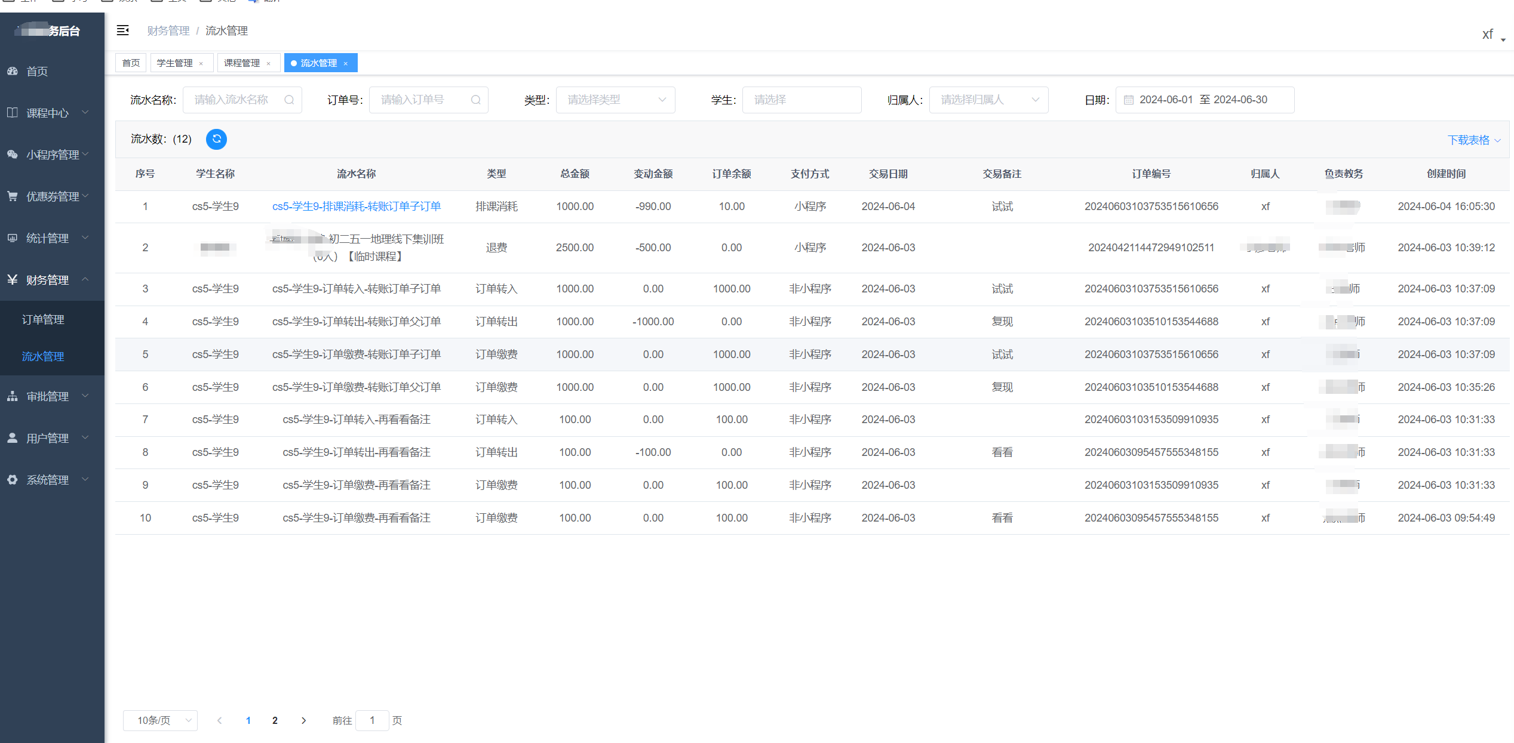This screenshot has width=1514, height=743.
Task: Close the 课程管理 tab
Action: pyautogui.click(x=269, y=63)
